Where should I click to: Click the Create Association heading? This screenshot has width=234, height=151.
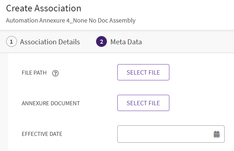pos(44,8)
